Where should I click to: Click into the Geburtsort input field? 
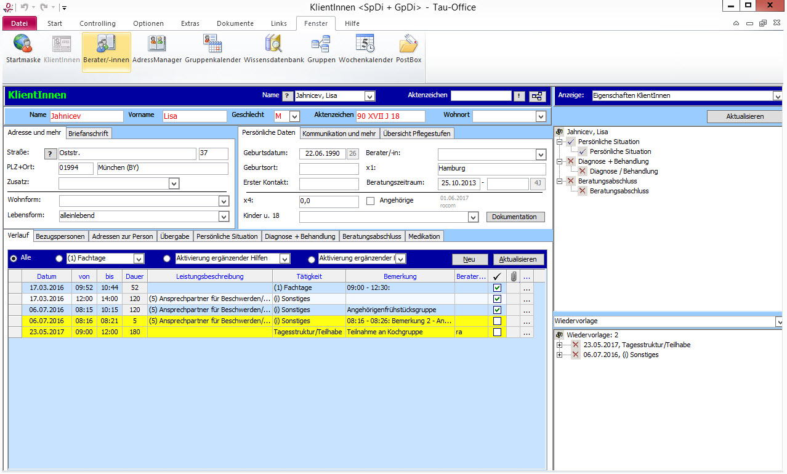[329, 169]
